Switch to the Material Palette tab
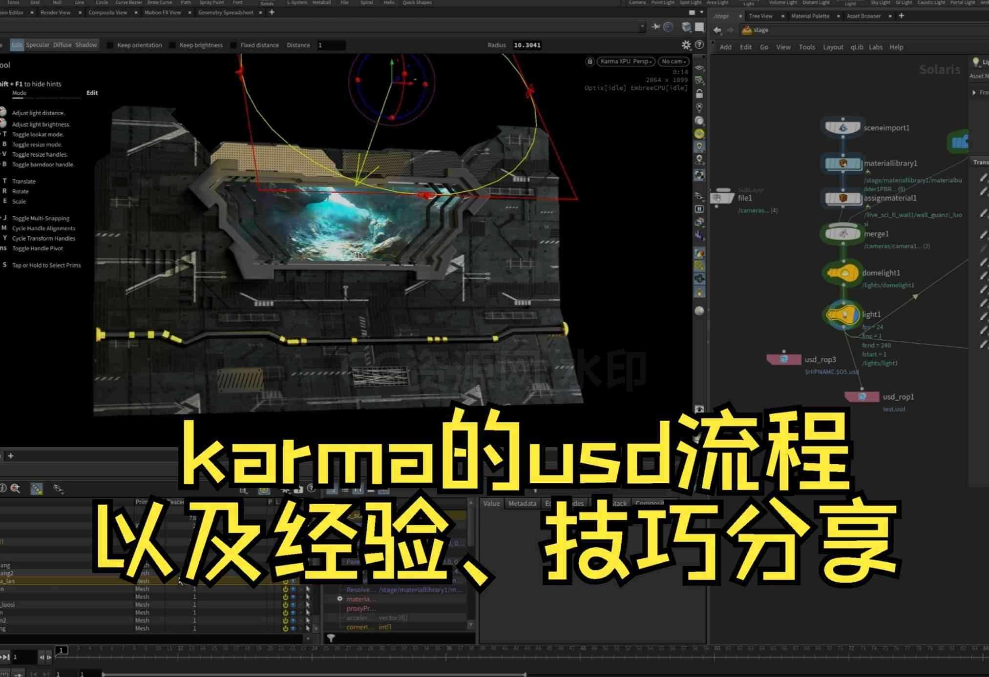989x677 pixels. [810, 16]
